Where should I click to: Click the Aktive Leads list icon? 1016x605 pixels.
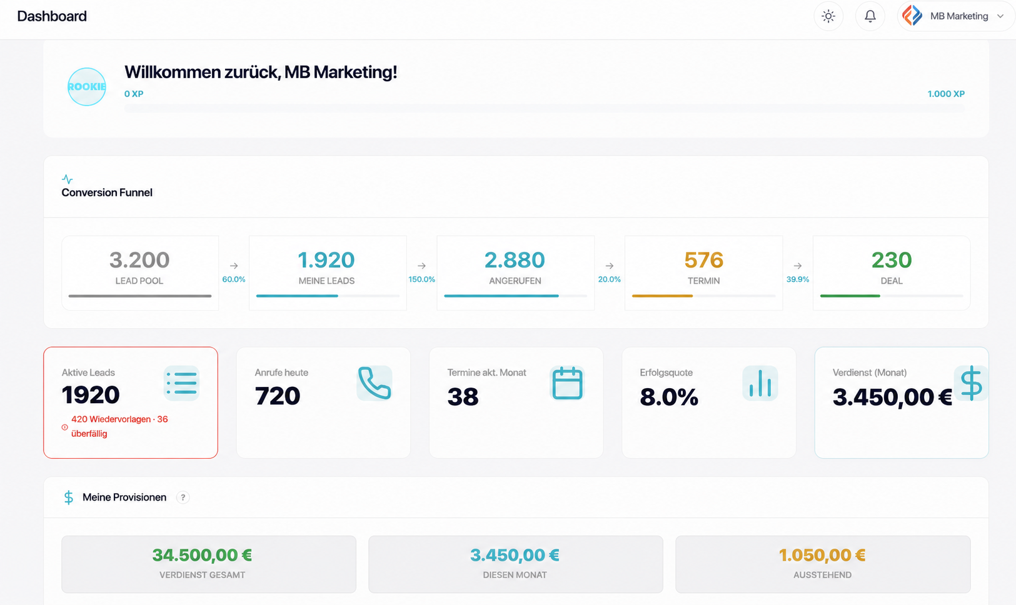(x=182, y=383)
